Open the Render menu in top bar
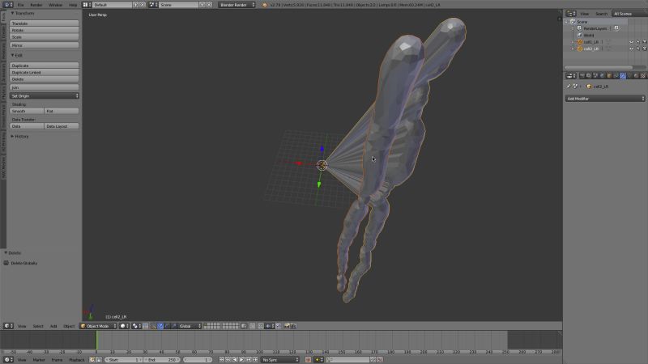648x364 pixels. pyautogui.click(x=36, y=5)
